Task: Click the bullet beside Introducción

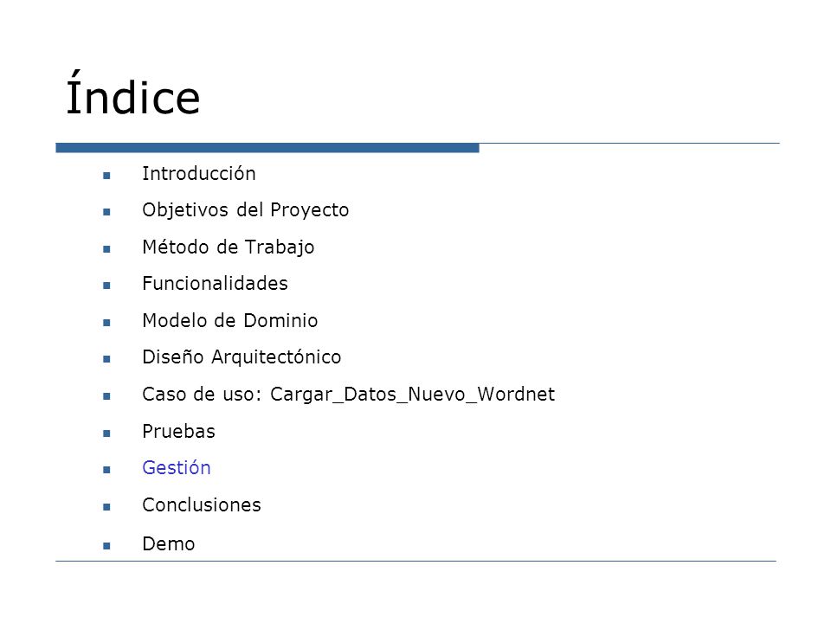Action: coord(106,176)
